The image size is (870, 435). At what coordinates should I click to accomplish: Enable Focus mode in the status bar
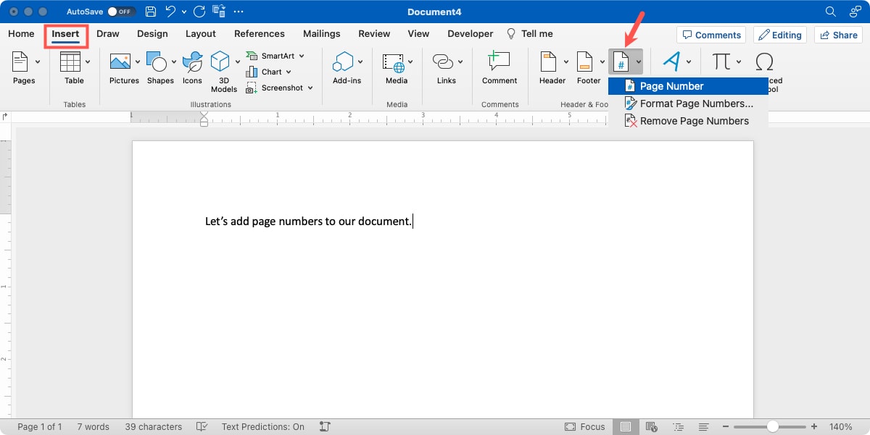point(584,426)
